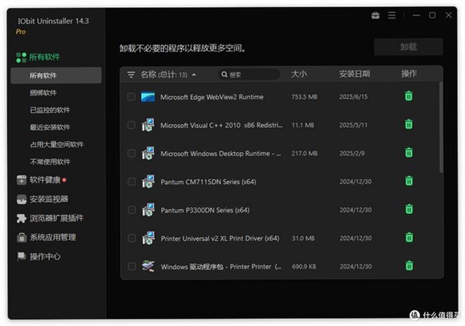Click the 名称 (总计: 13) column header
The height and width of the screenshot is (326, 465).
click(164, 75)
